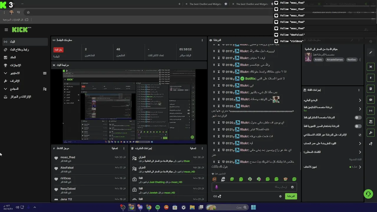Select البث in the sidebar
377x212 pixels.
pyautogui.click(x=25, y=42)
